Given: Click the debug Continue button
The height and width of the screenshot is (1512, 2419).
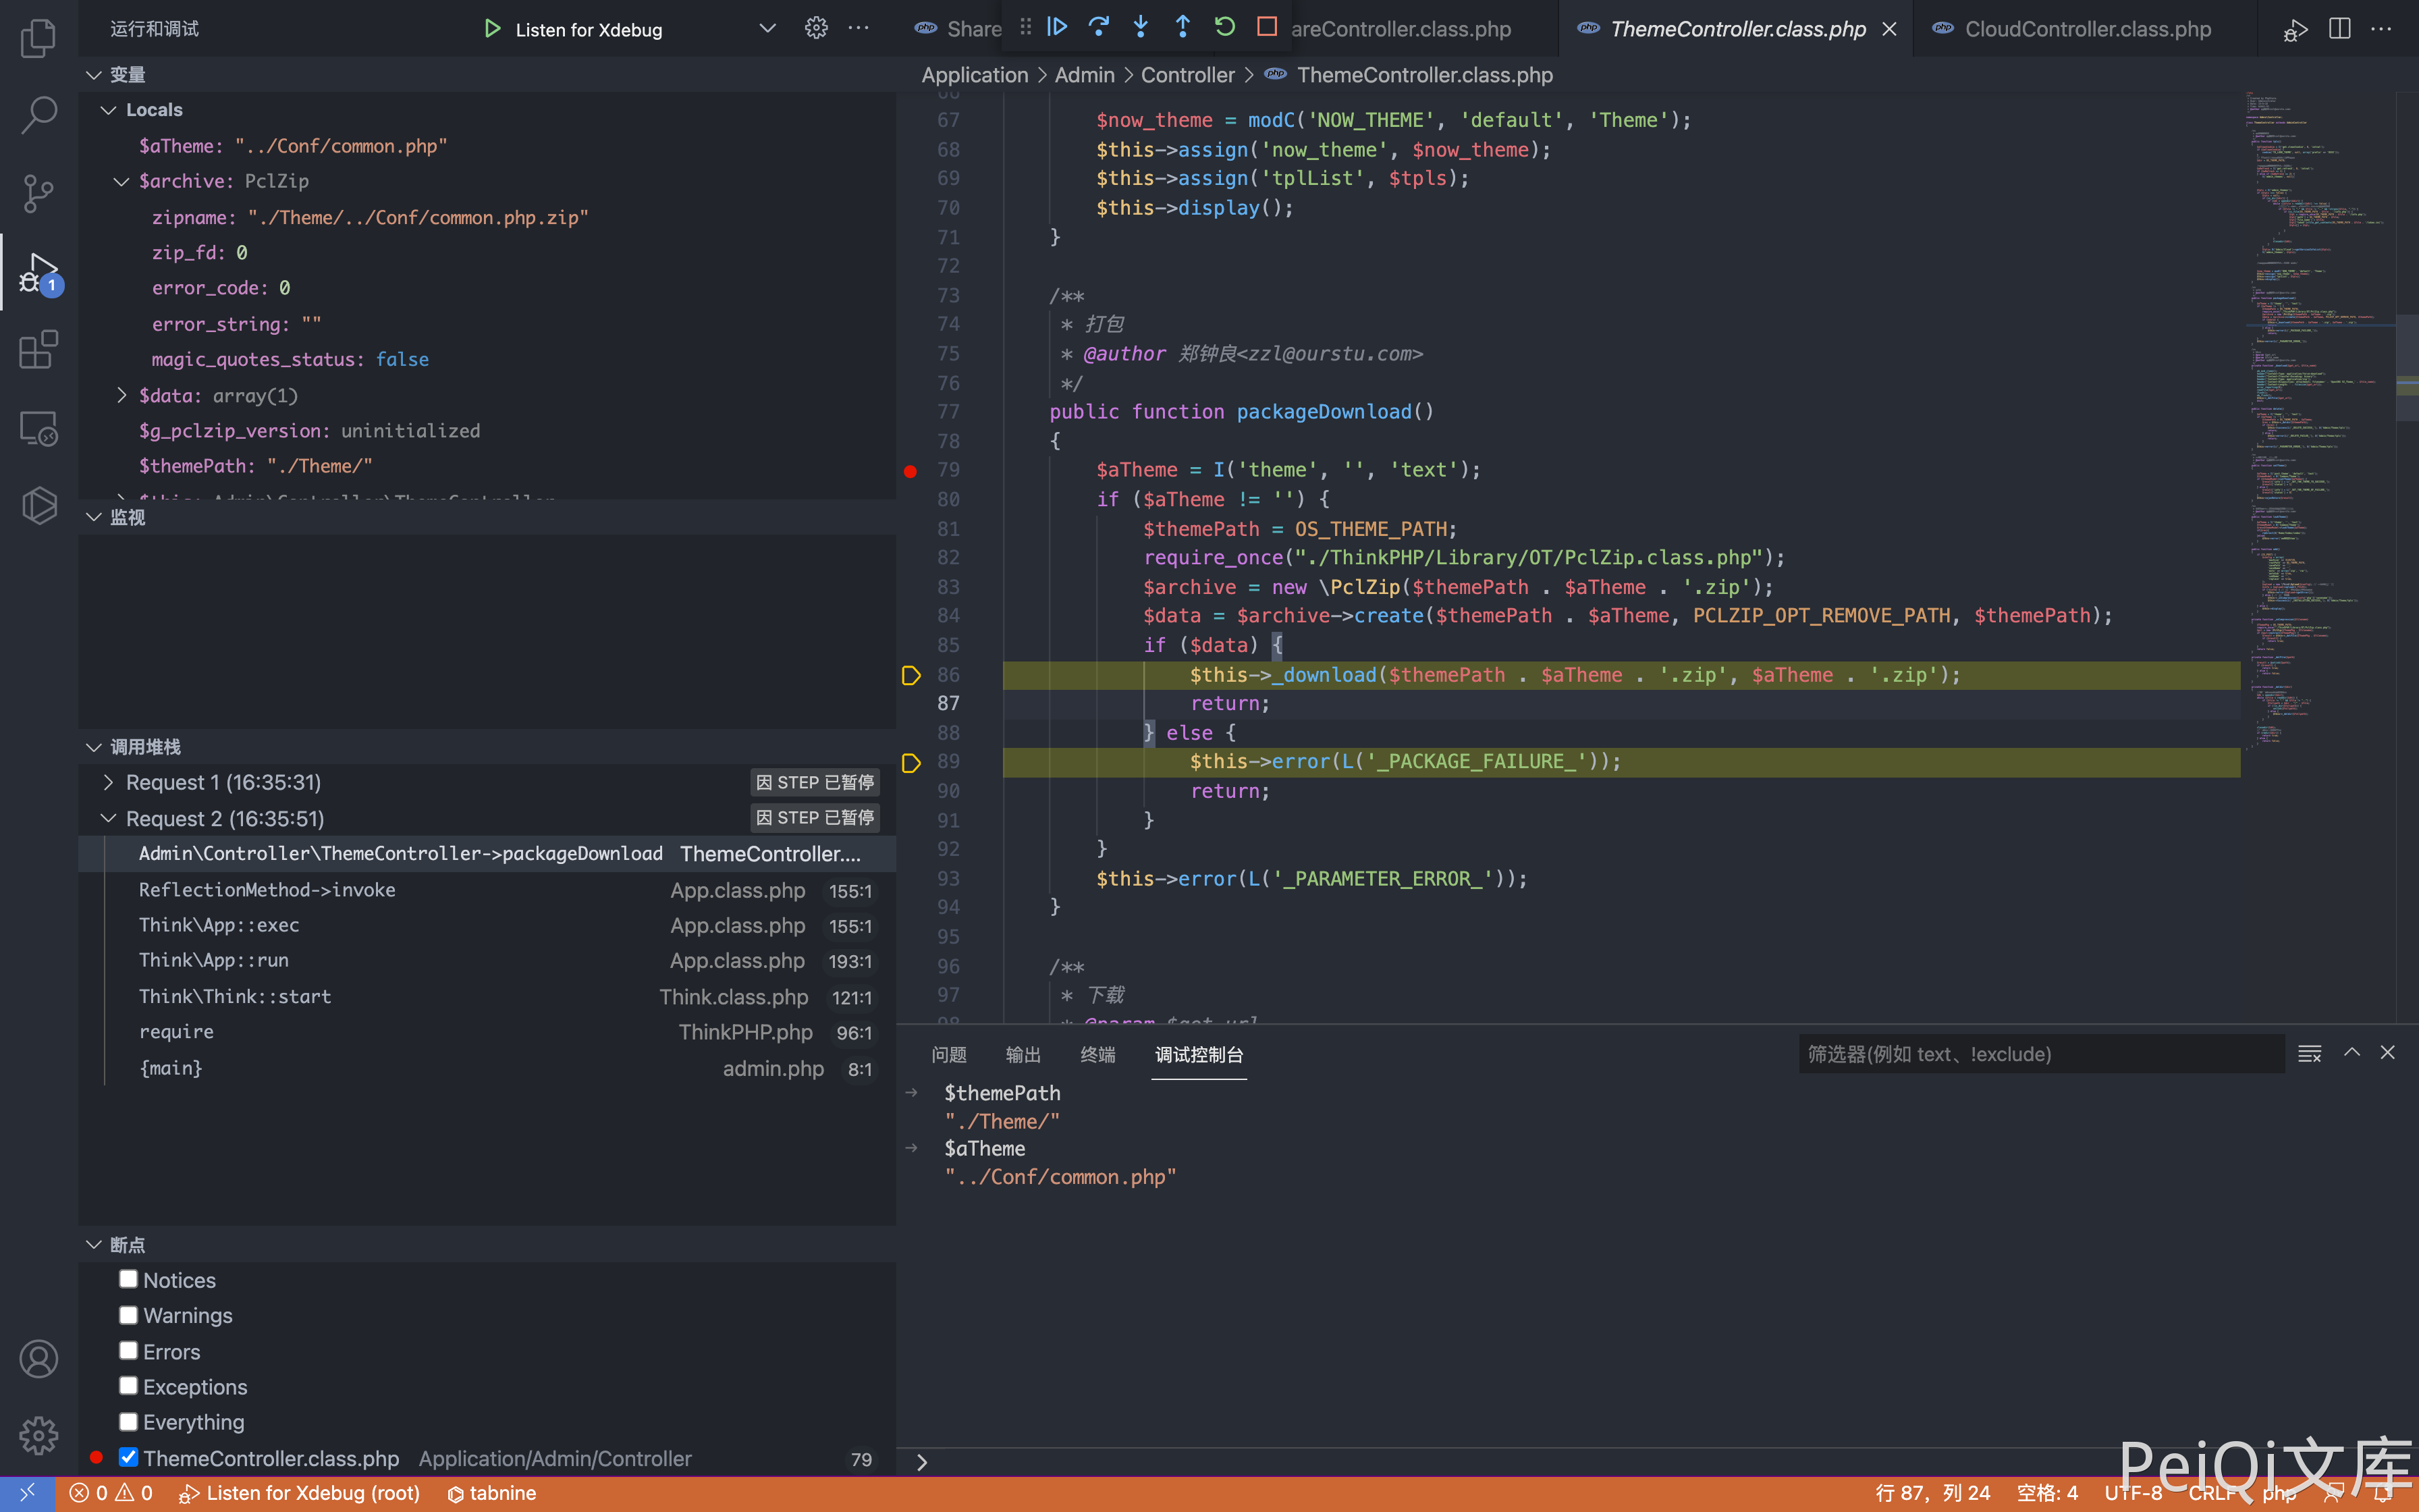Looking at the screenshot, I should (x=1056, y=27).
